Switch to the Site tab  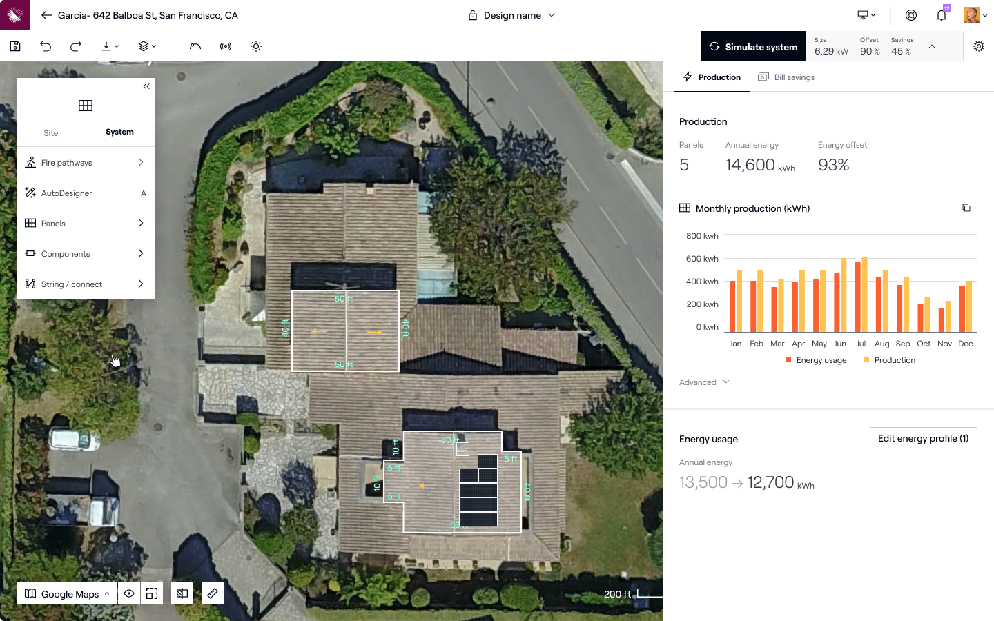(51, 132)
